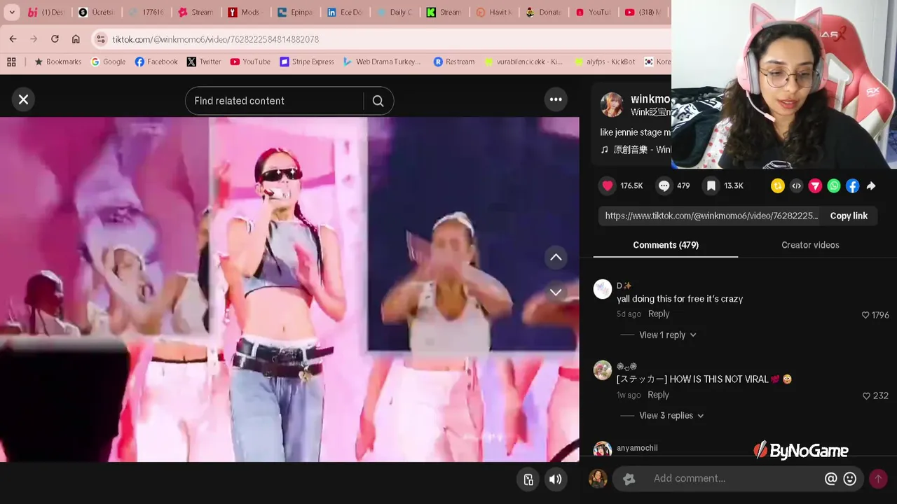
Task: Open the apps grid icon in bookmarks bar
Action: pyautogui.click(x=11, y=62)
